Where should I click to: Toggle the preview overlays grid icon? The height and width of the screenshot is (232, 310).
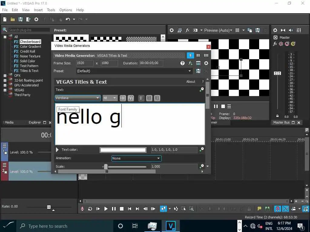click(237, 31)
